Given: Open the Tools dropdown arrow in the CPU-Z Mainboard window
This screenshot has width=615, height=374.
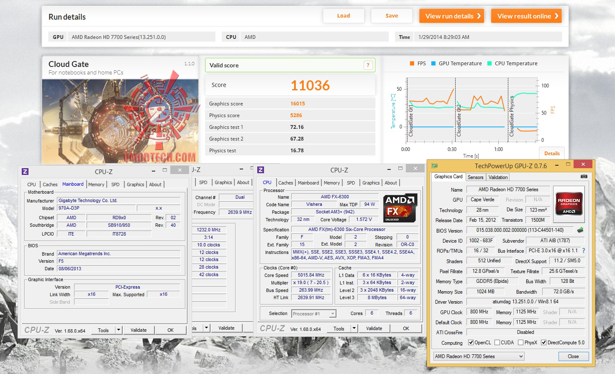Looking at the screenshot, I should pyautogui.click(x=118, y=330).
